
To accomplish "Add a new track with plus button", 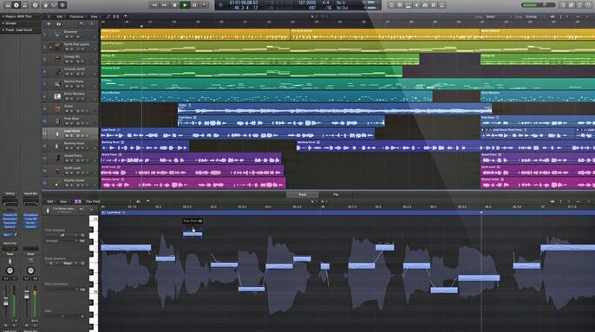I will [x=49, y=24].
